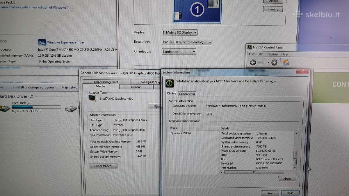This screenshot has height=196, width=349.
Task: Click the Windows Experience Index score badge
Action: (x=42, y=42)
